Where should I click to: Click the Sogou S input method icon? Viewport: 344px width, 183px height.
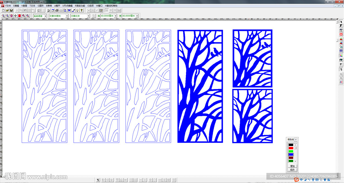(296, 180)
